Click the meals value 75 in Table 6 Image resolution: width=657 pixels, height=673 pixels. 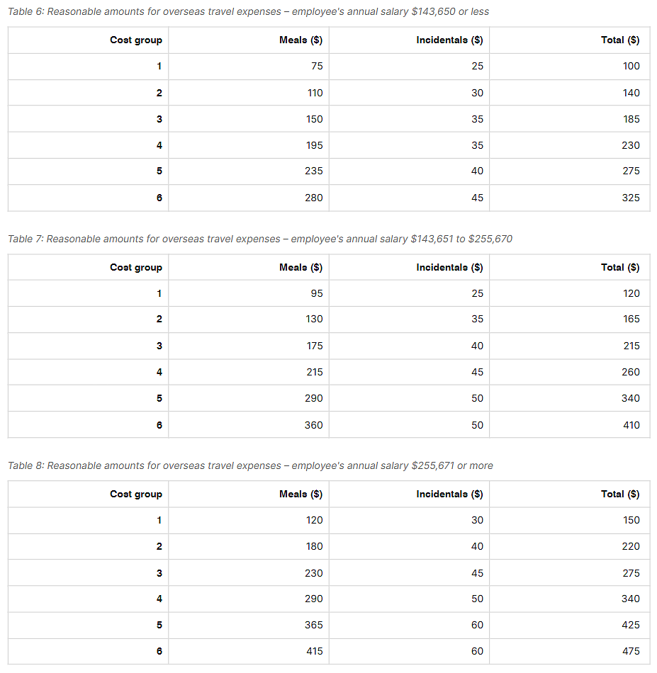(x=317, y=66)
